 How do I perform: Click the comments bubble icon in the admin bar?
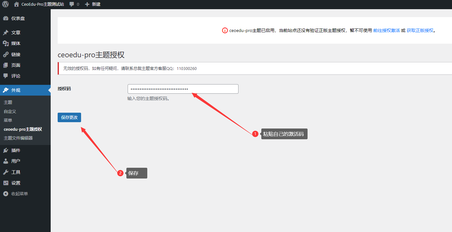pyautogui.click(x=72, y=4)
